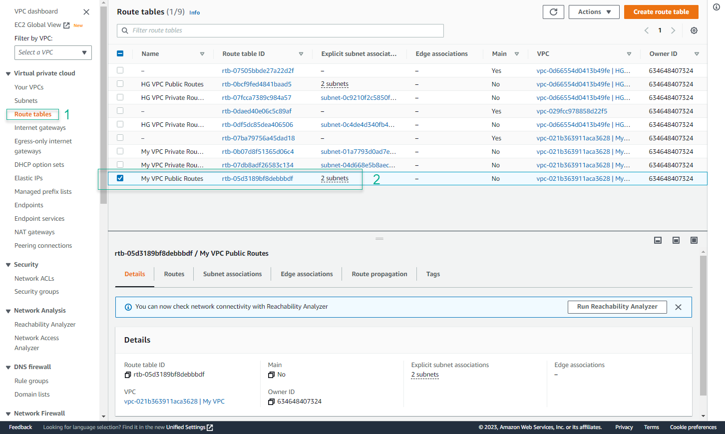Select checkbox for rtb-0df5dc85dea406506 row

pos(120,124)
